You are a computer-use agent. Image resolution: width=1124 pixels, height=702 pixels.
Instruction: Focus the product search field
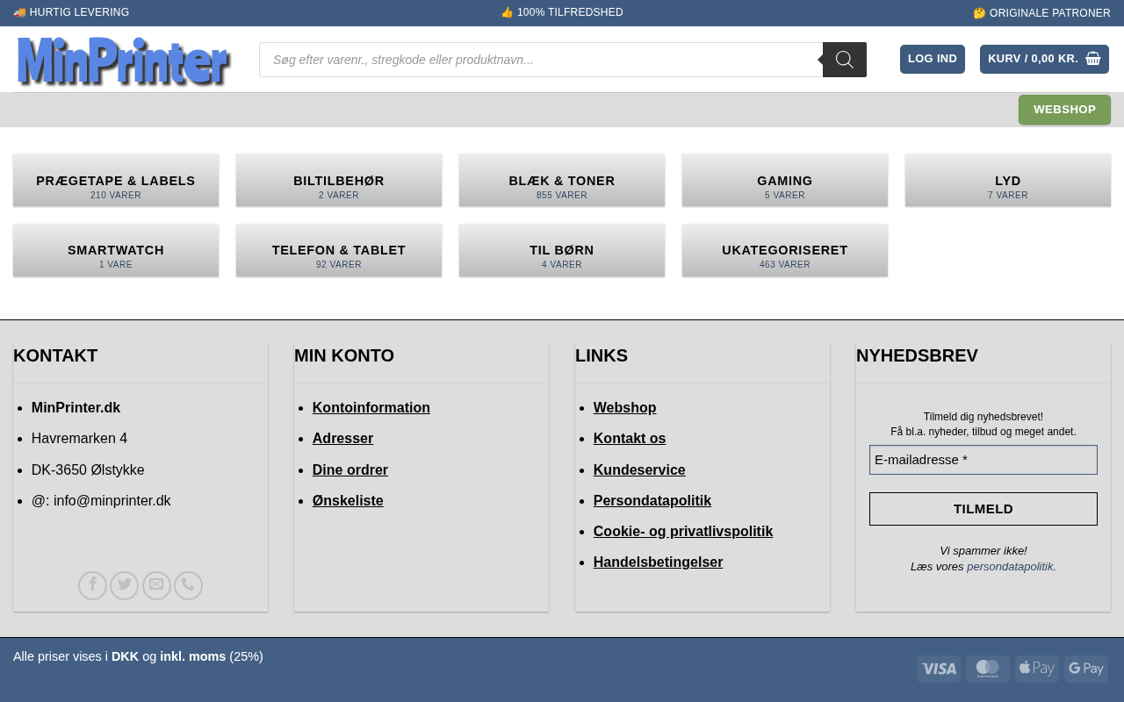pyautogui.click(x=541, y=60)
